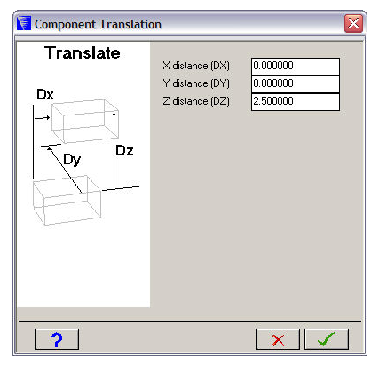The image size is (379, 365).
Task: Click into the Z distance field showing 2.500000
Action: coord(296,102)
